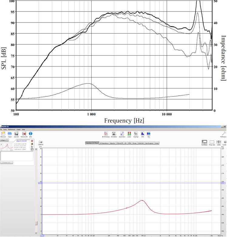Click the vertical scrollbar up arrow
This screenshot has height=237, width=227.
36,149
